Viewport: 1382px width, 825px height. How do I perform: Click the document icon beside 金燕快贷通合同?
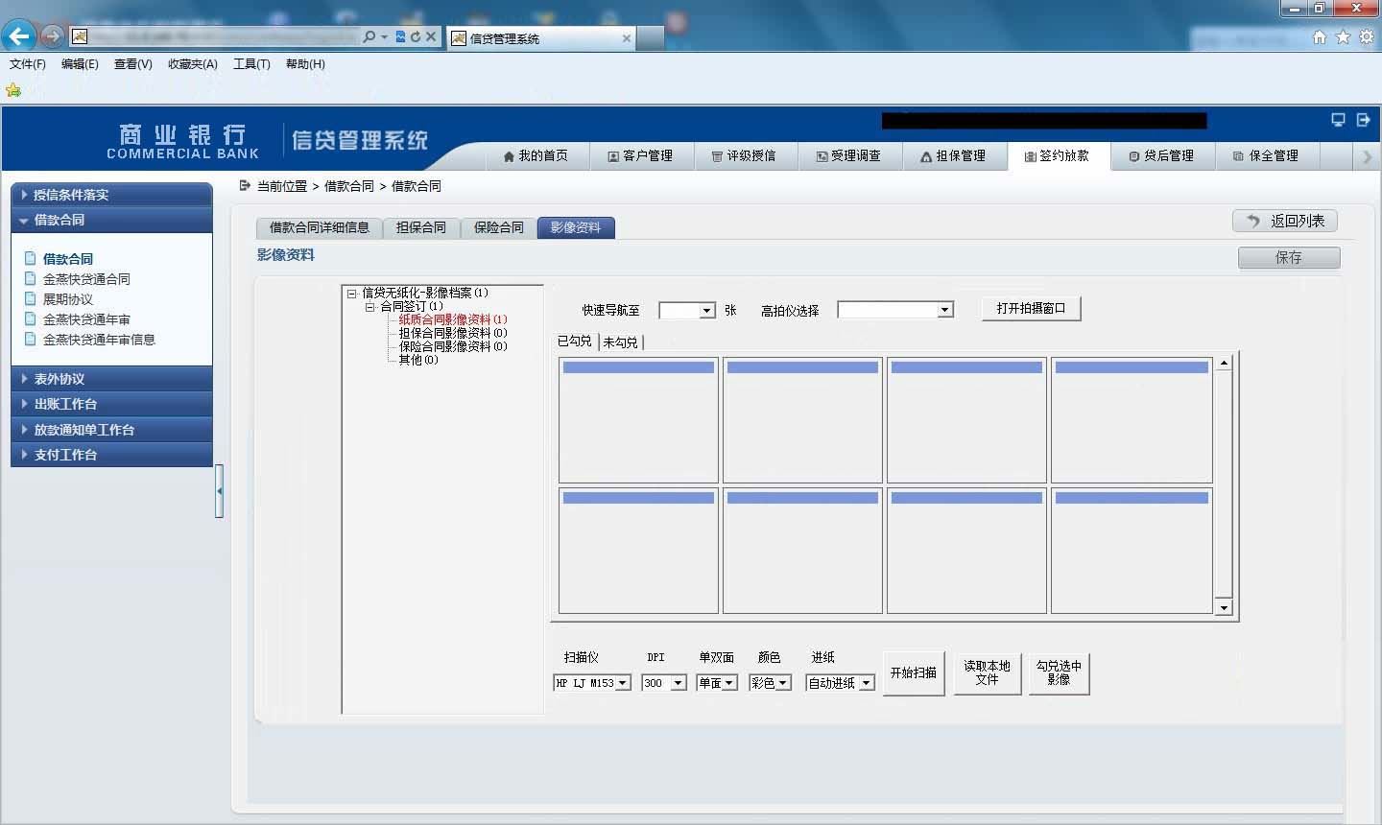(x=31, y=278)
